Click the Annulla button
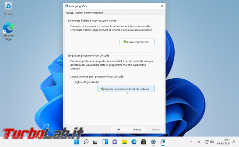This screenshot has height=147, width=239. (x=137, y=129)
